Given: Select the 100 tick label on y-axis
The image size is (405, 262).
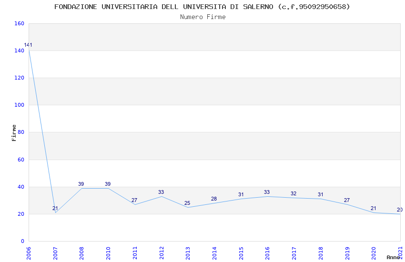Looking at the screenshot, I should 19,105.
